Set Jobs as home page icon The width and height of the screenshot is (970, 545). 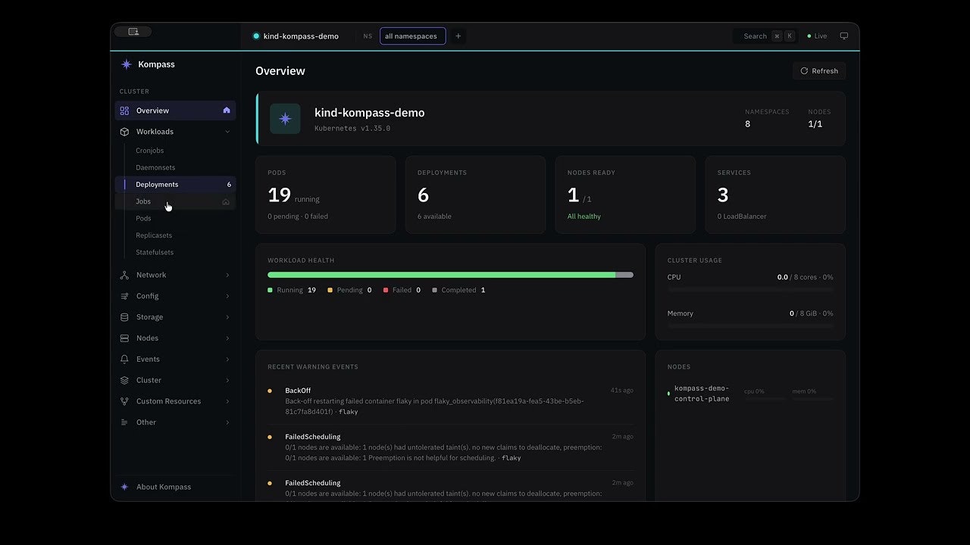226,201
